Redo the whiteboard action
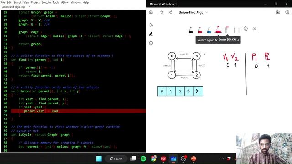Screen dimensions: 292x164 click(171, 12)
